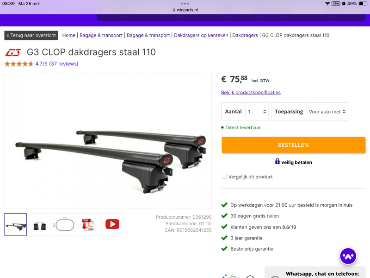Viewport: 370px width, 278px height.
Task: Click the star rating icons
Action: (x=19, y=64)
